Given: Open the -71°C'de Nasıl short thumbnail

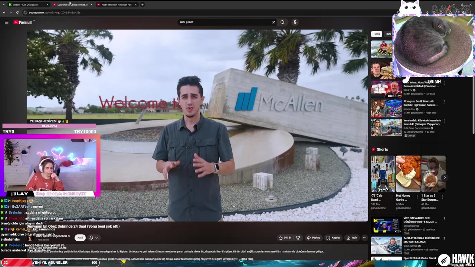Looking at the screenshot, I should pos(383,174).
